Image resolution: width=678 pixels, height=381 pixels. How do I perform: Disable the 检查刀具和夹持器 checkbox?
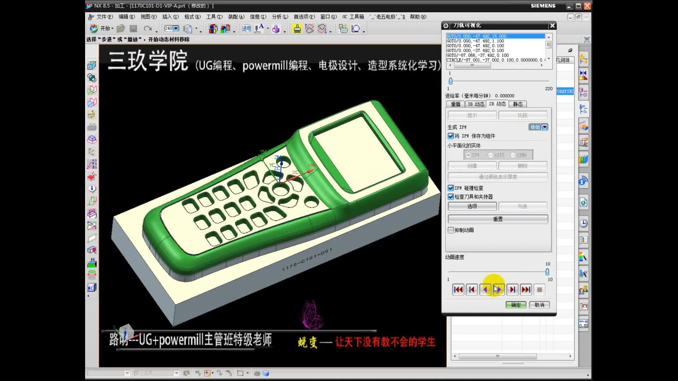pyautogui.click(x=451, y=196)
